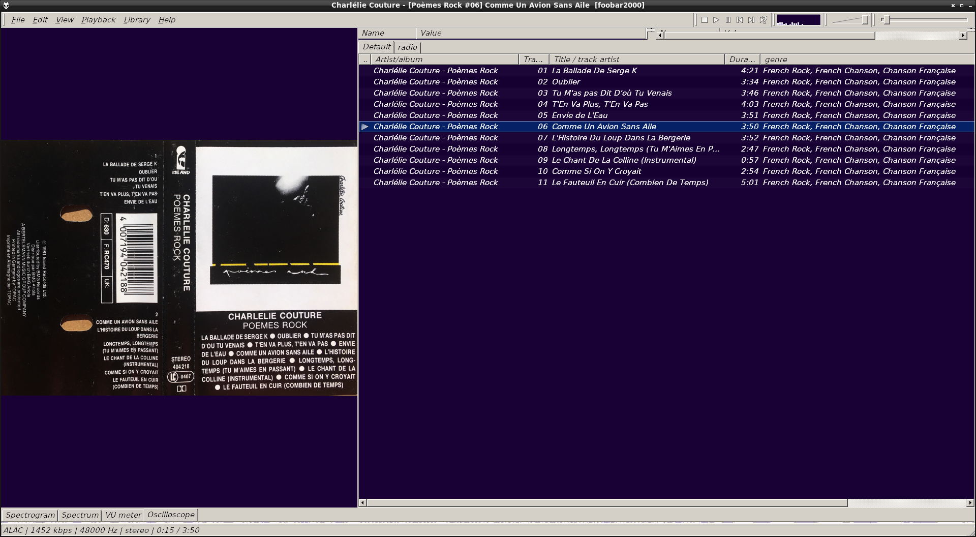Select track Comme Si On Y Croyait
The image size is (976, 537).
pos(666,171)
